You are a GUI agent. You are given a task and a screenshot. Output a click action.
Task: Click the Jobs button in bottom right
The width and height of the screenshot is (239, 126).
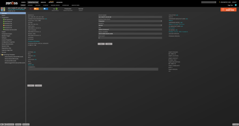coord(235,124)
